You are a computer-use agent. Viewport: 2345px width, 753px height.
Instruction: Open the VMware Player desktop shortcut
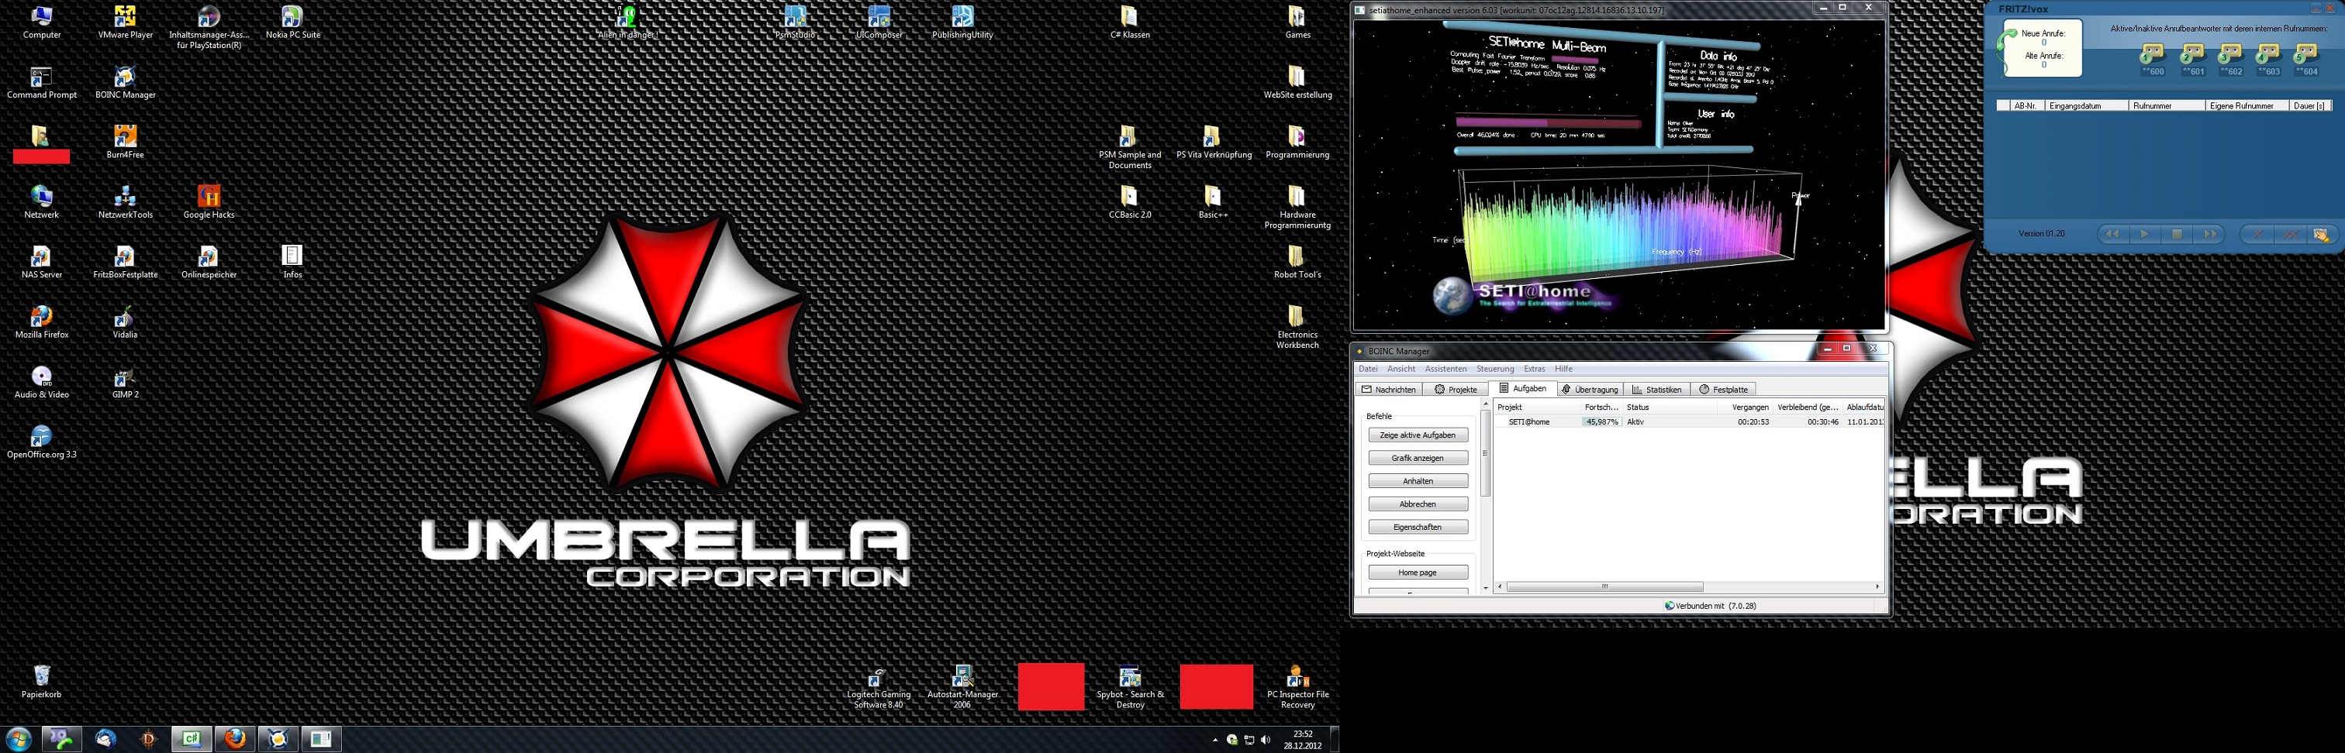pyautogui.click(x=126, y=22)
